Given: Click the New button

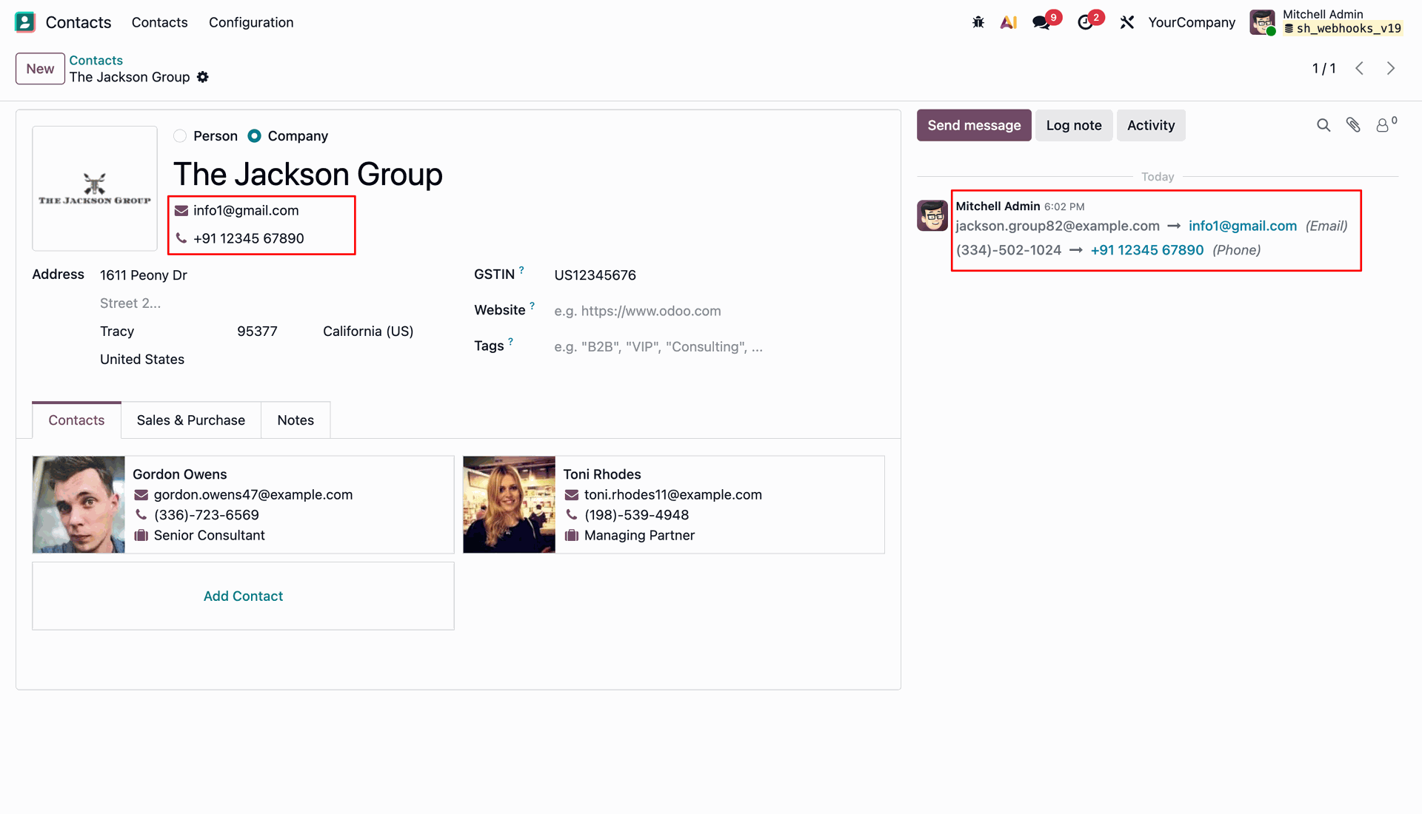Looking at the screenshot, I should coord(40,69).
